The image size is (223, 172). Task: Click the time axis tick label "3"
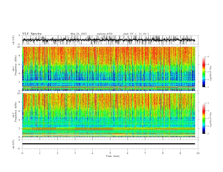(75, 153)
